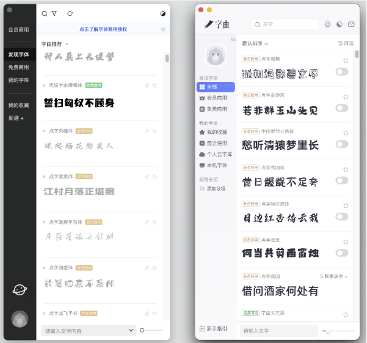Open the 字由推荐 dropdown list
The height and width of the screenshot is (343, 367).
(55, 44)
